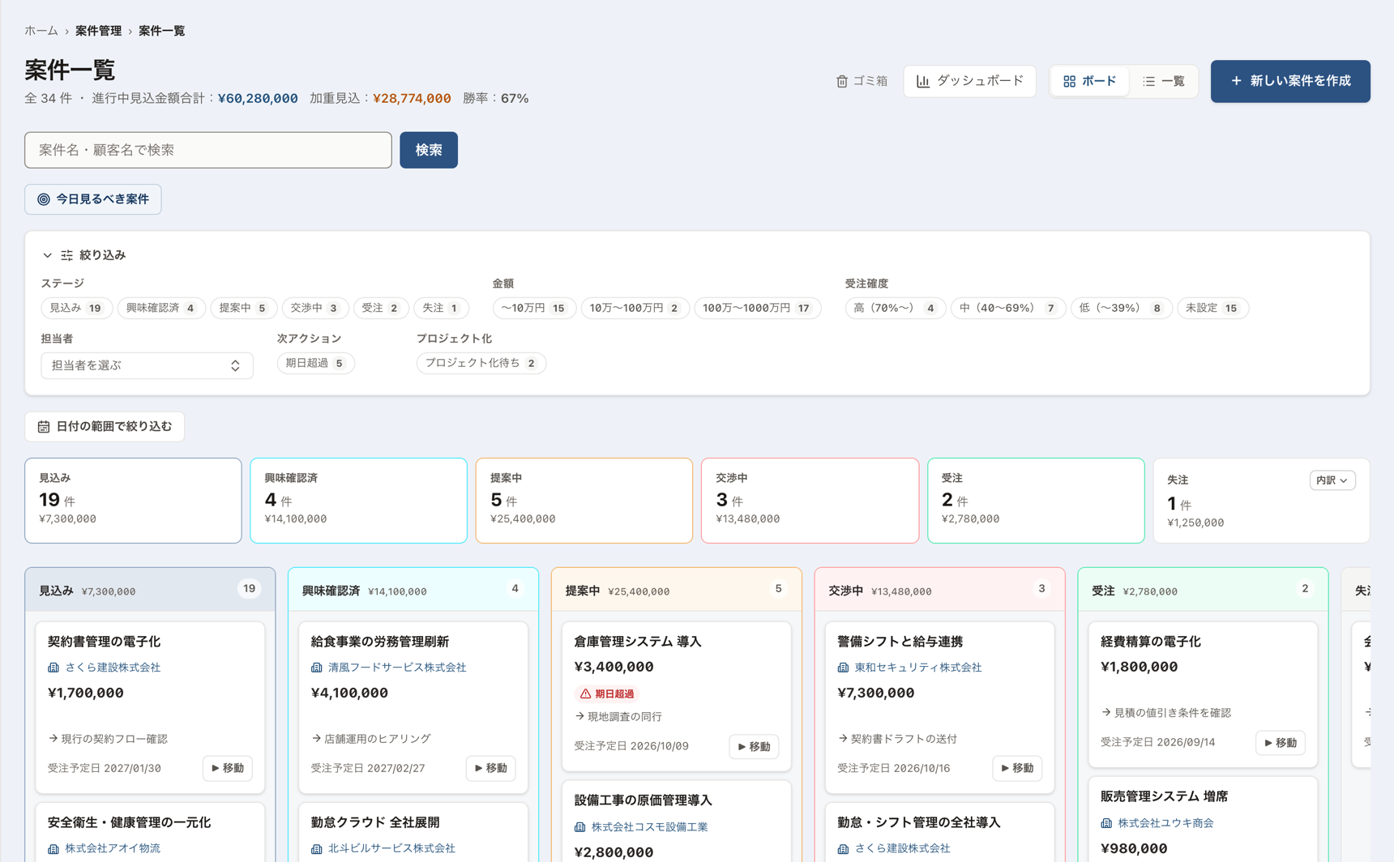Screen dimensions: 1394x862
Task: Filter by 高（70%〜）probability
Action: 896,308
